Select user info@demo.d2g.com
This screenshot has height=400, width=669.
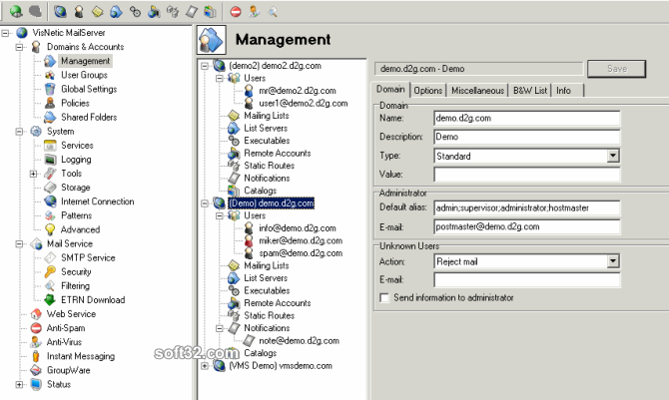[297, 228]
